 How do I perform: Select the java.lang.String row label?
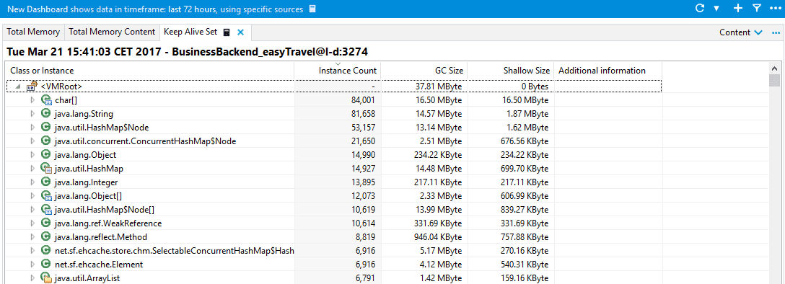(84, 114)
